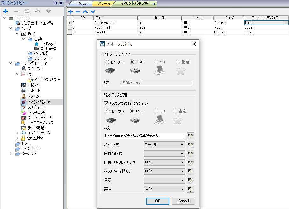Viewport: 289px width, 209px height.
Task: Open the 署名 dropdown
Action: (164, 189)
